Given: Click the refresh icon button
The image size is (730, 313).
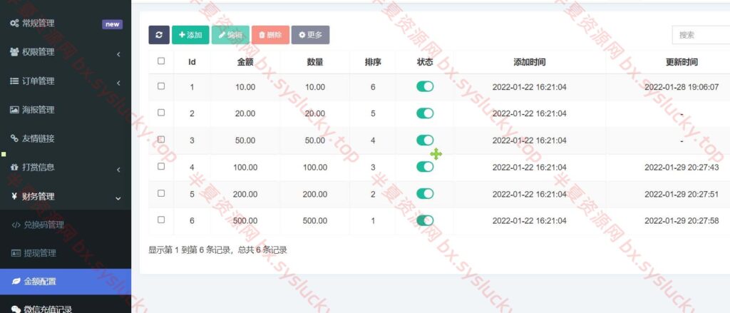Looking at the screenshot, I should tap(159, 35).
